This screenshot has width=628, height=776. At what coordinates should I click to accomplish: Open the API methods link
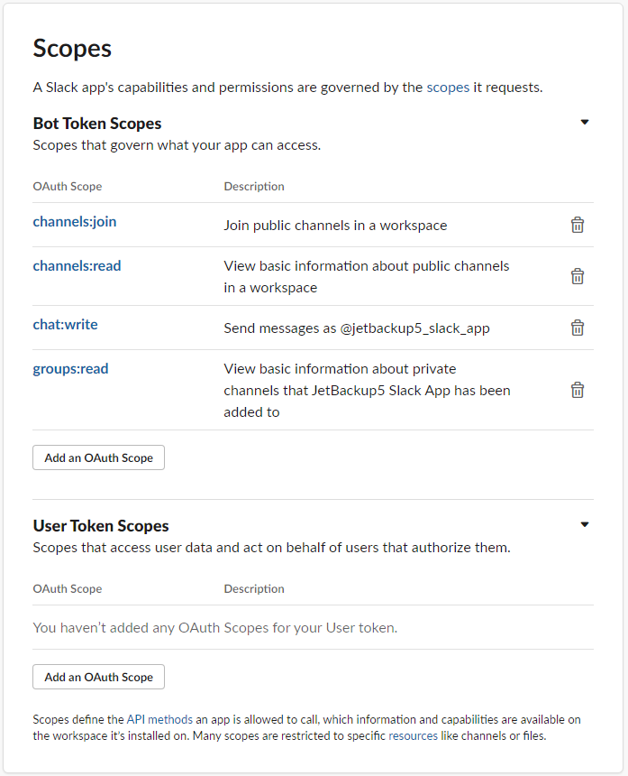159,719
